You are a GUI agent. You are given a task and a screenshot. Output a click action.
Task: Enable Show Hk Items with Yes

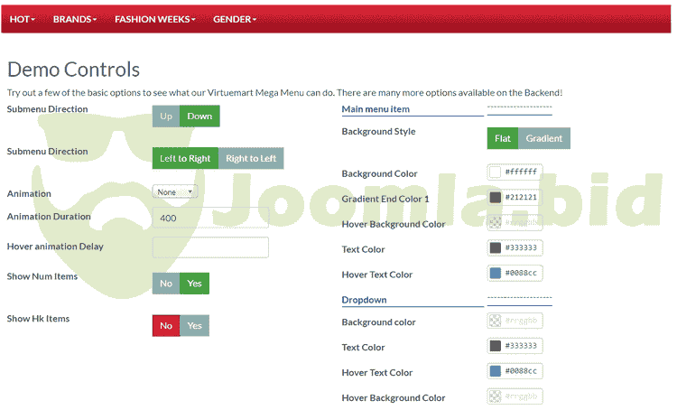[195, 326]
